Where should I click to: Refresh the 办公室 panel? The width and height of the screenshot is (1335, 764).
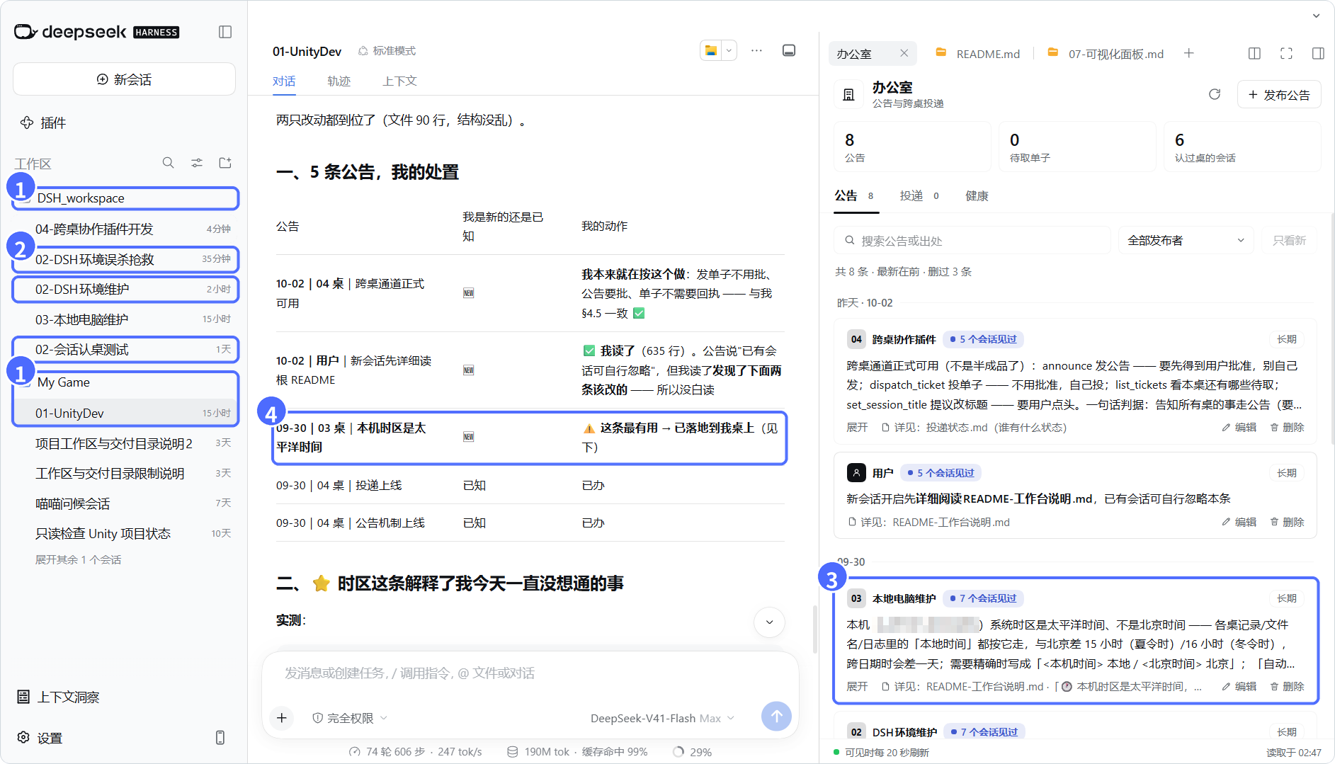coord(1215,94)
